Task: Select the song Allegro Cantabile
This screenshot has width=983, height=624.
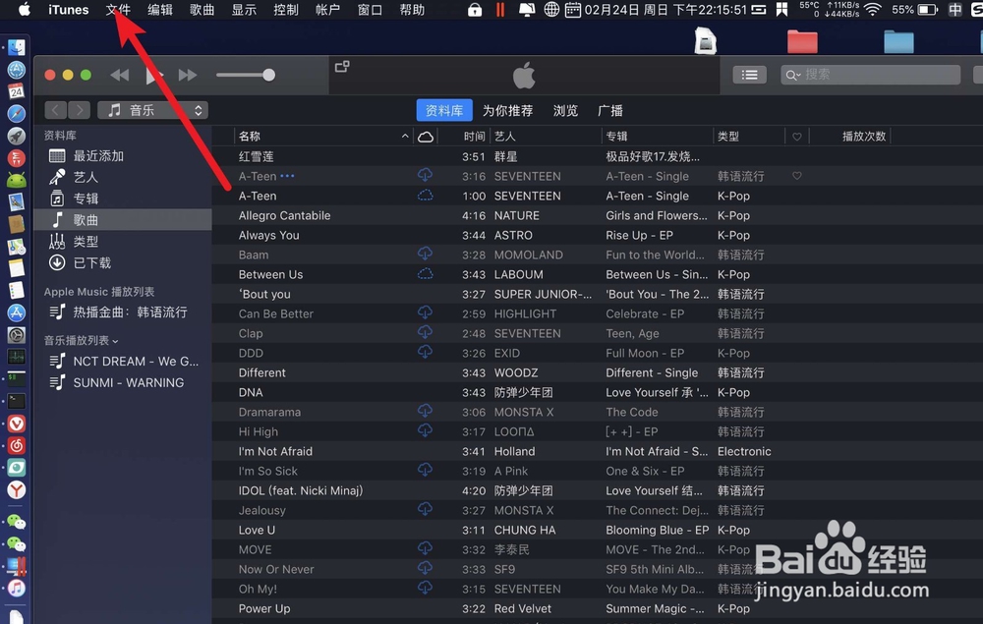Action: coord(284,215)
